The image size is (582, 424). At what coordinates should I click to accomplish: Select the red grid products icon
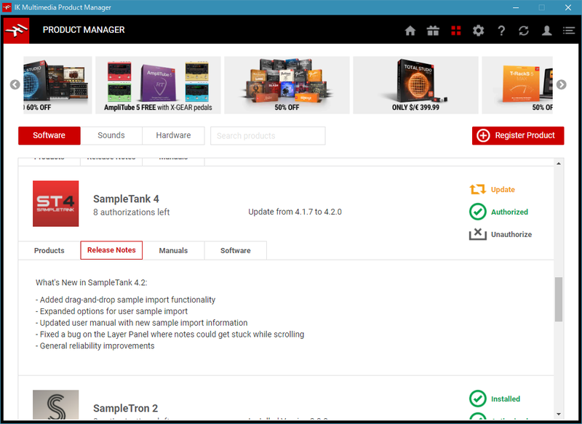[x=456, y=31]
